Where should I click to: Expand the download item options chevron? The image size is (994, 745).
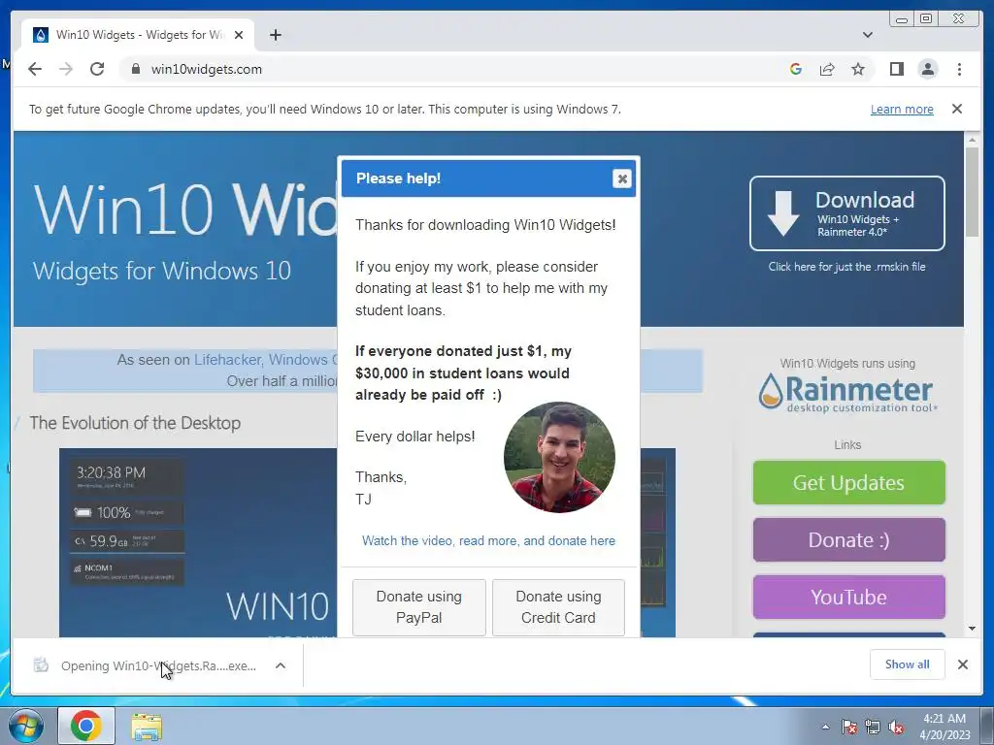281,665
